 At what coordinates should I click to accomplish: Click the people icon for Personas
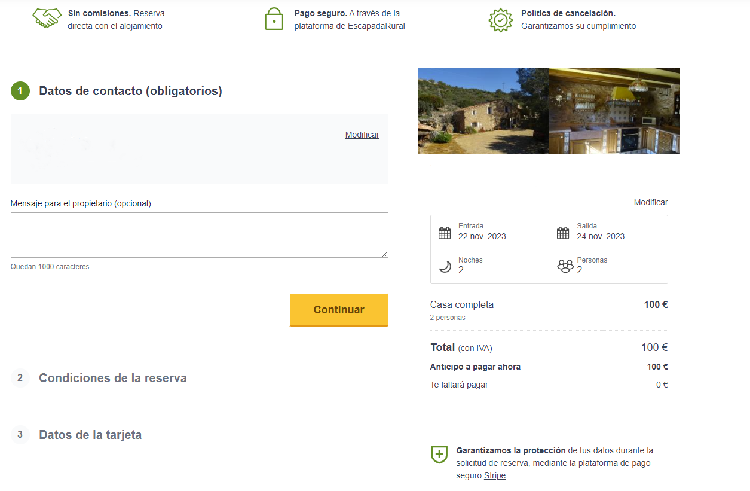pyautogui.click(x=565, y=266)
